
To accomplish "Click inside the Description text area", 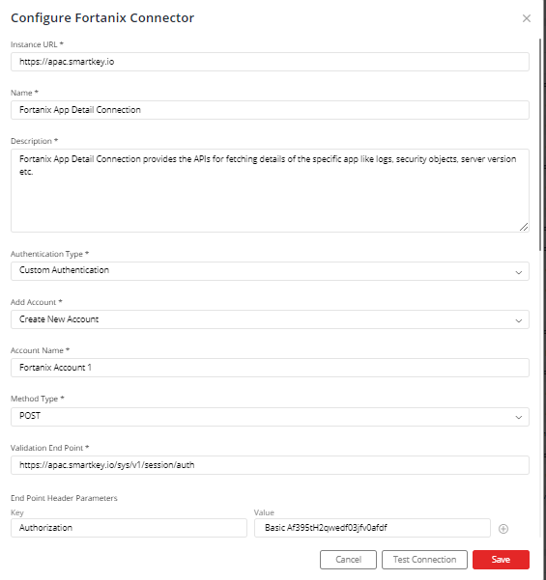I will [270, 190].
